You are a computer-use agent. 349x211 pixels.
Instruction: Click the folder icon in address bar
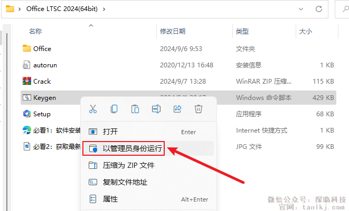(x=10, y=9)
